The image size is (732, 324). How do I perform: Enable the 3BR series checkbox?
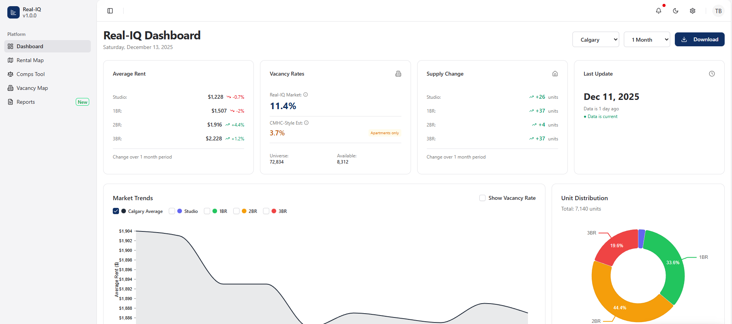266,211
